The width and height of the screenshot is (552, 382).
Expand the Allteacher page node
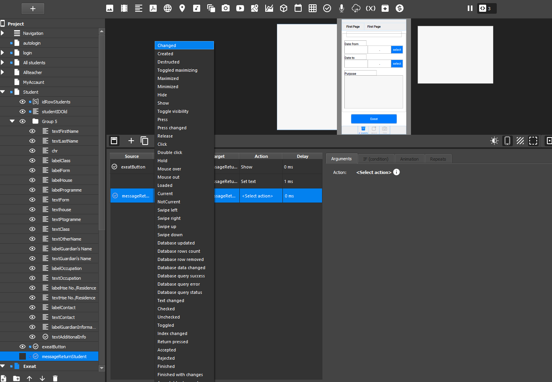tap(3, 72)
